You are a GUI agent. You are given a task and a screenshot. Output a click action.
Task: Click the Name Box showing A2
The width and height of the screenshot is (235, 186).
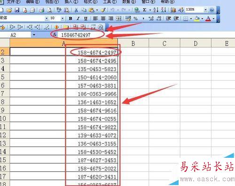16,35
